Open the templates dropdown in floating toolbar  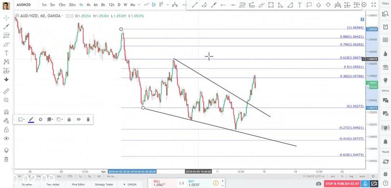pos(22,120)
